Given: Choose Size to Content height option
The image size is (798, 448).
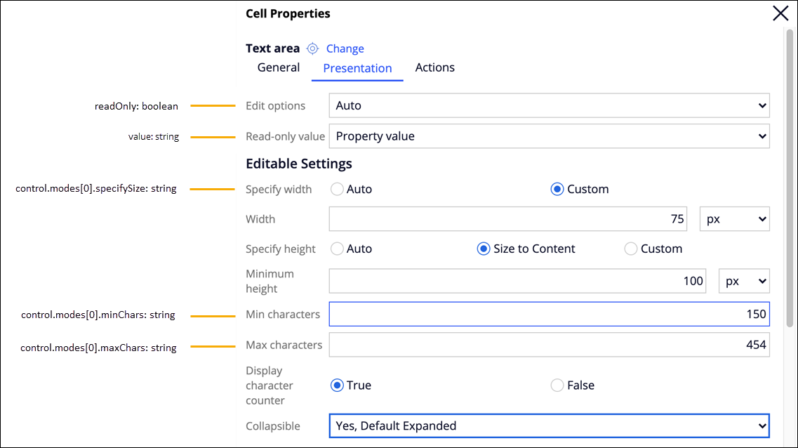Looking at the screenshot, I should [x=484, y=249].
